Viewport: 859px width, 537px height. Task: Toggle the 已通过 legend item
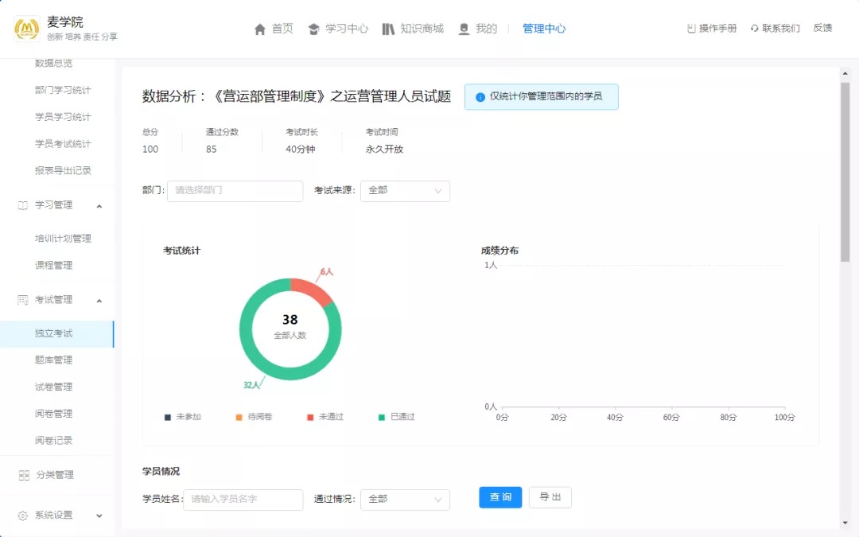(x=396, y=417)
